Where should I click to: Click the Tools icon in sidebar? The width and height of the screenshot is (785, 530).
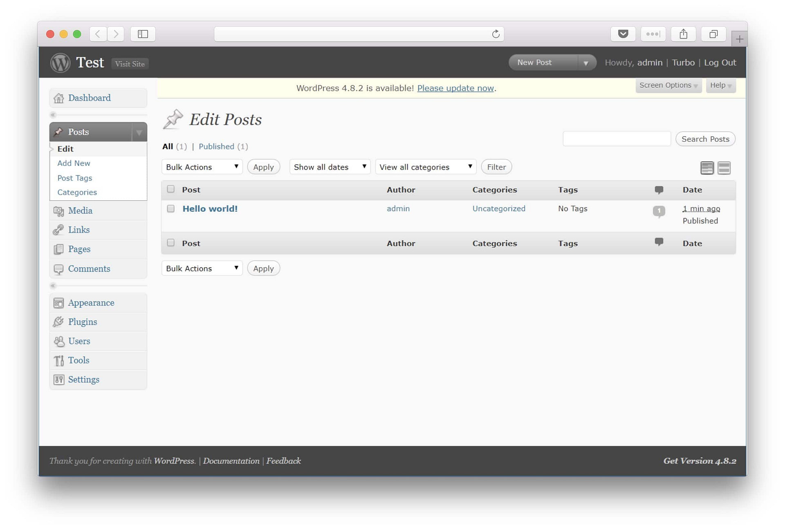coord(58,360)
